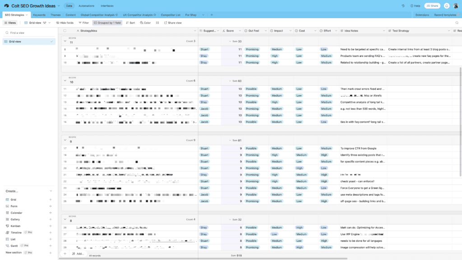Click Share view in toolbar
Screen dimensions: 462x260
pyautogui.click(x=173, y=23)
